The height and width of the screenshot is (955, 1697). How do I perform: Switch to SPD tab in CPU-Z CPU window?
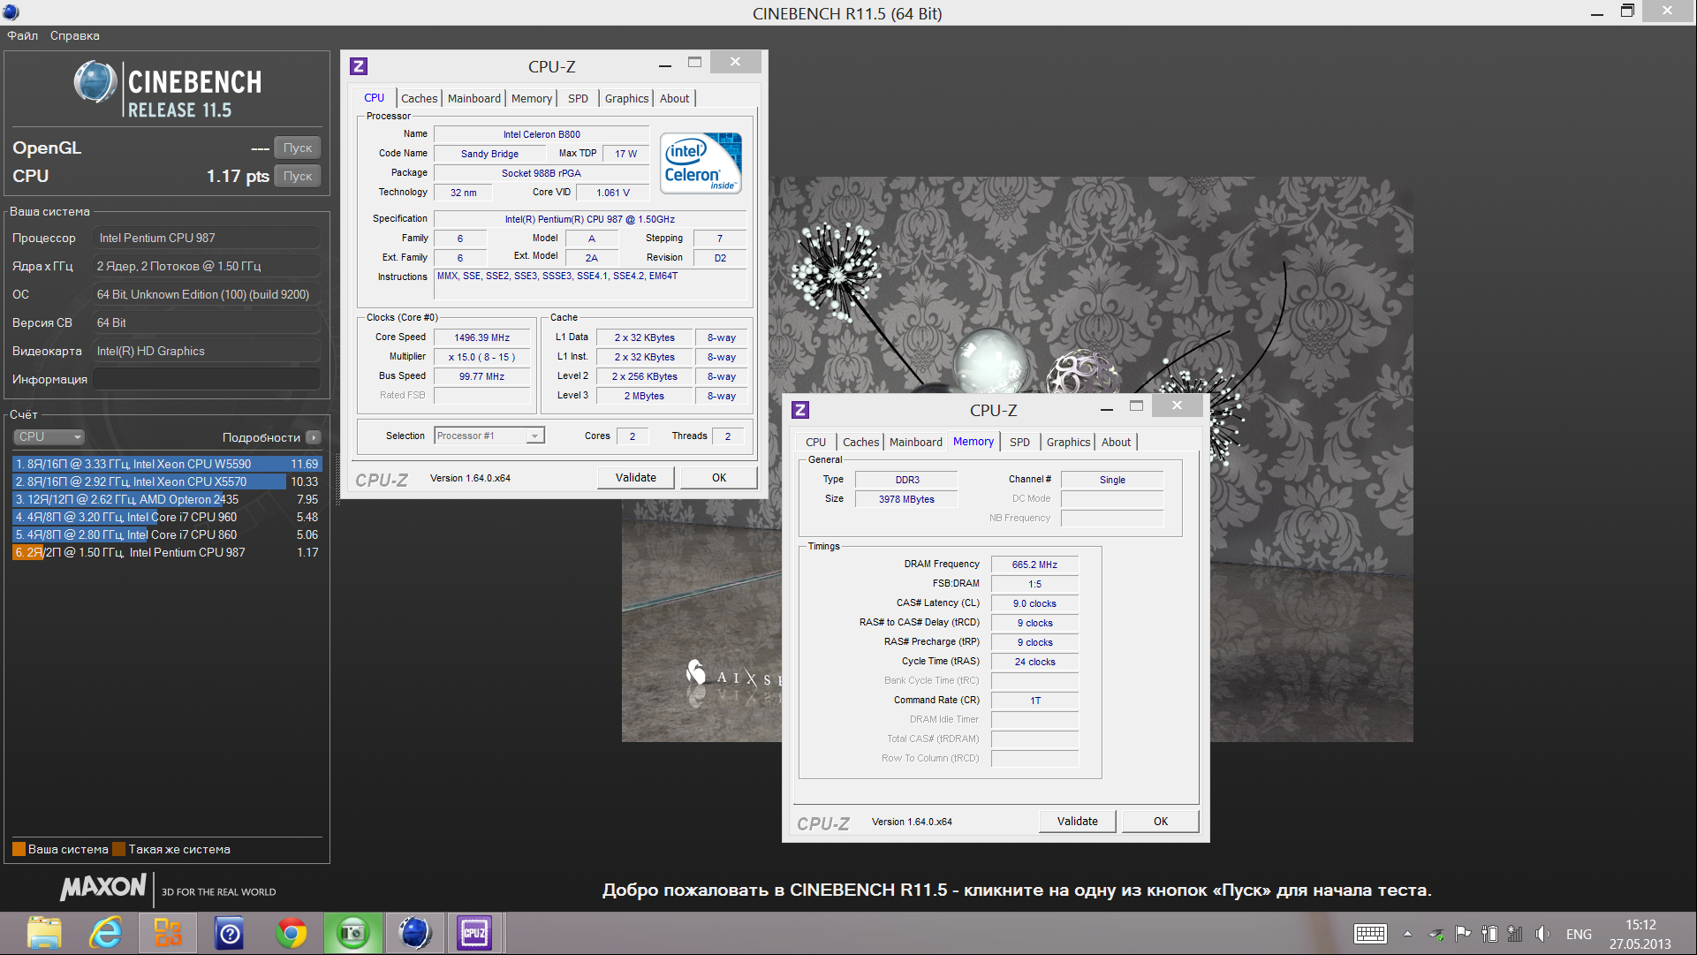[578, 98]
